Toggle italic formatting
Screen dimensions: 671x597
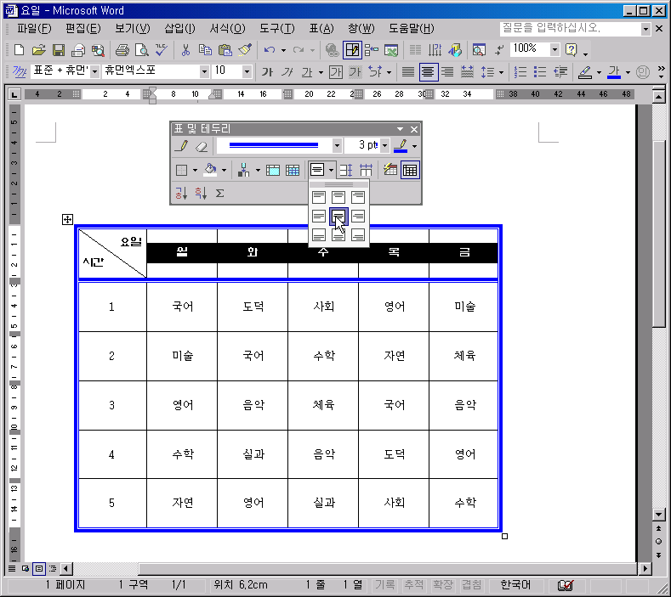tap(287, 72)
